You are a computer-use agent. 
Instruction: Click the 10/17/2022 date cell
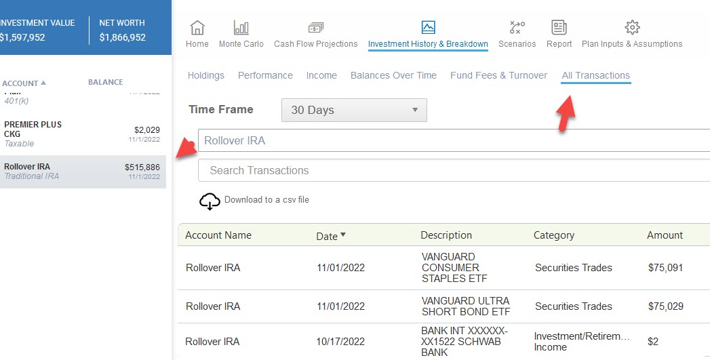coord(340,342)
